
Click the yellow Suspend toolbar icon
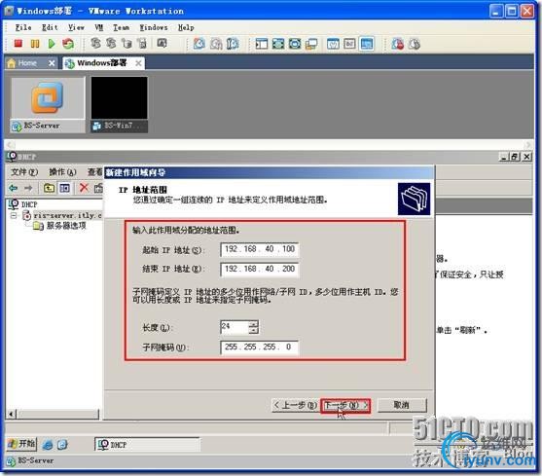35,44
